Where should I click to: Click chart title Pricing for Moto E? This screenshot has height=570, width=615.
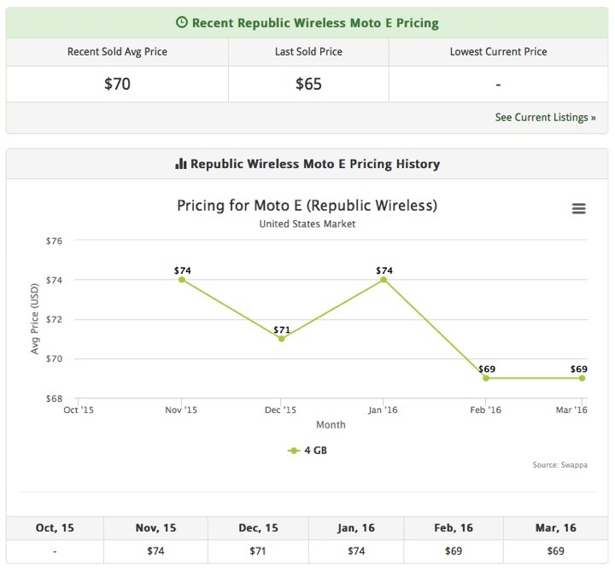tap(307, 206)
